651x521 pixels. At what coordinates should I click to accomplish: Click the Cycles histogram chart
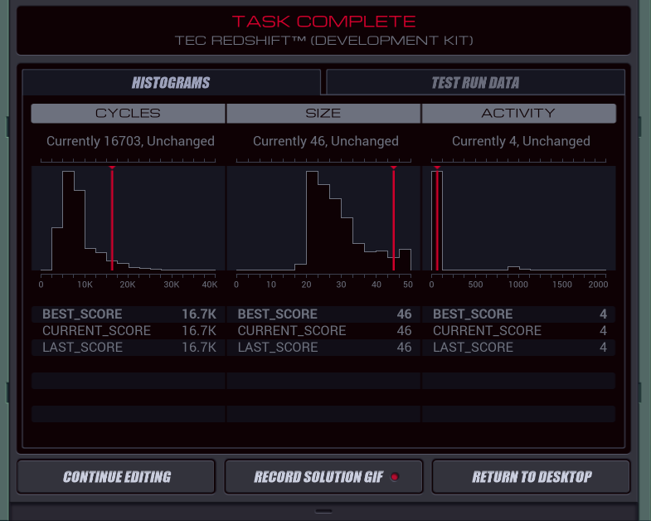pos(129,218)
